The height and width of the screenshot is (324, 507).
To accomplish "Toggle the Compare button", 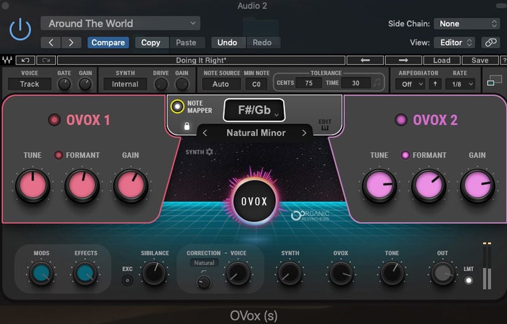I will click(x=108, y=42).
